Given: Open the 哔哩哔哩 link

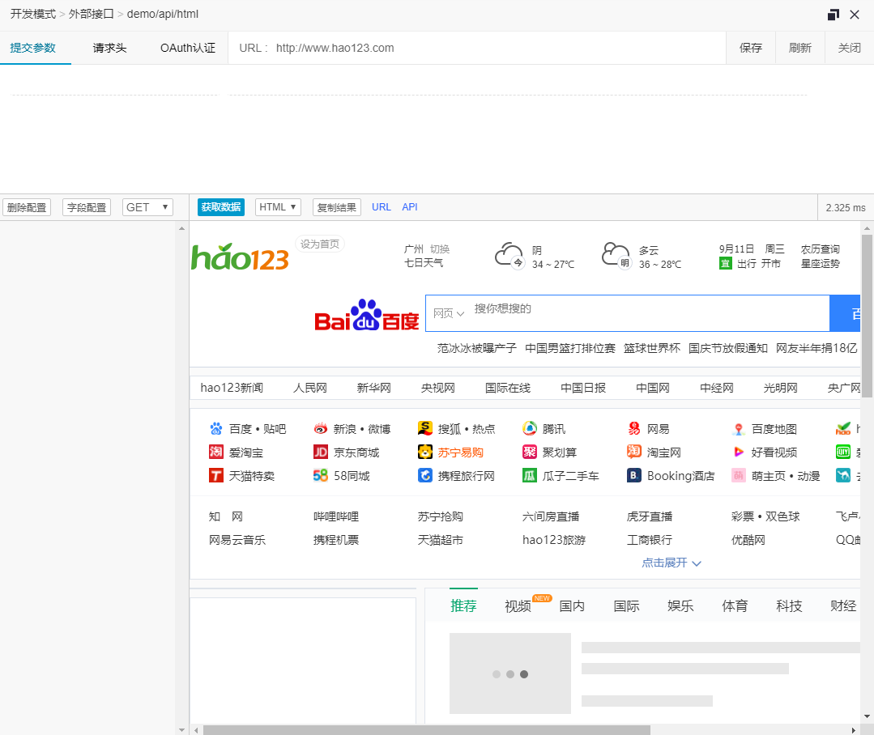Looking at the screenshot, I should pos(336,516).
